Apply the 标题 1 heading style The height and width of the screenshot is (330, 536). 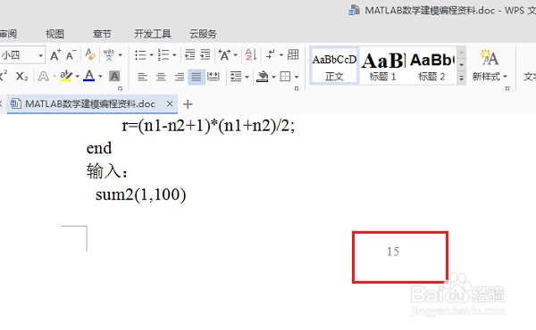383,66
